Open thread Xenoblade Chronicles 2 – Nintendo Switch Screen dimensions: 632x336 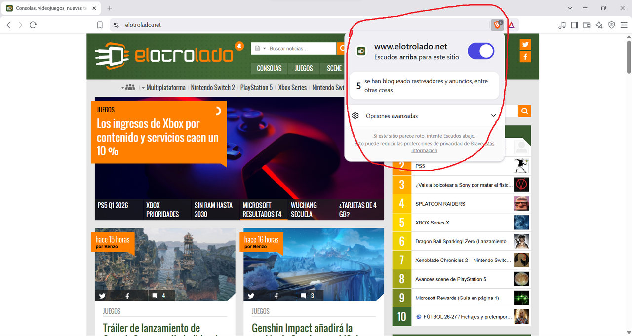coord(463,261)
